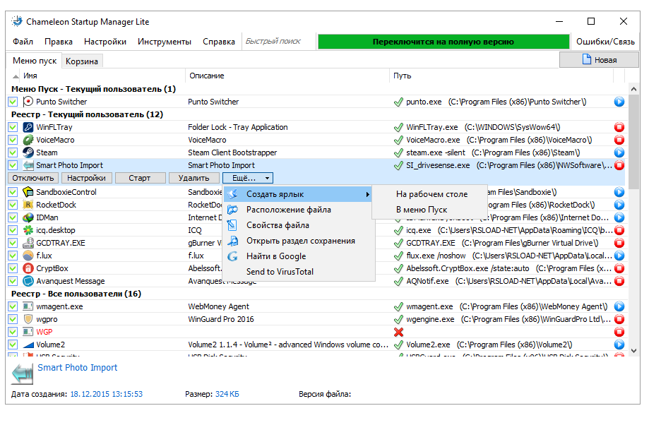Click the Старт button
This screenshot has width=661, height=425.
[140, 178]
